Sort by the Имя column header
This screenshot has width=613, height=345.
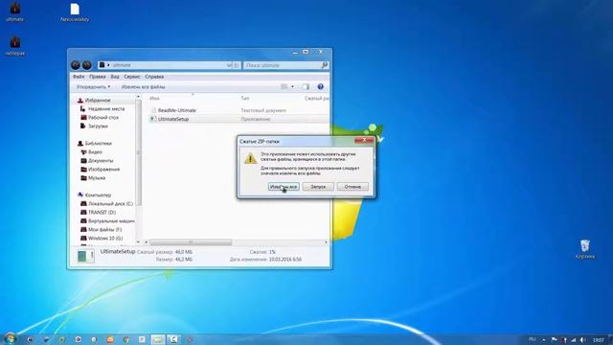click(155, 98)
